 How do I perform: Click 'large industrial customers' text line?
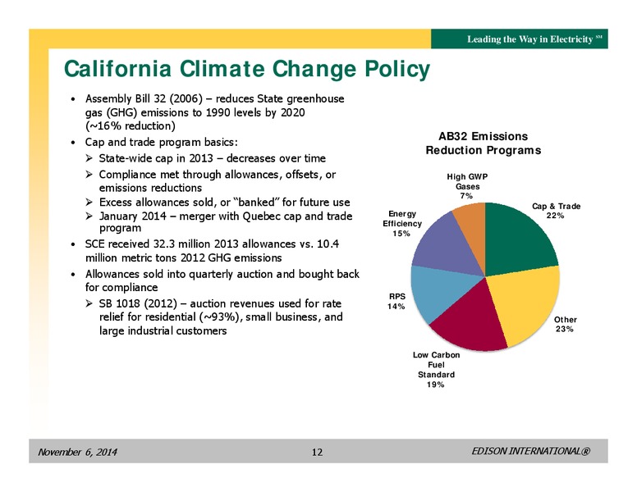[163, 330]
